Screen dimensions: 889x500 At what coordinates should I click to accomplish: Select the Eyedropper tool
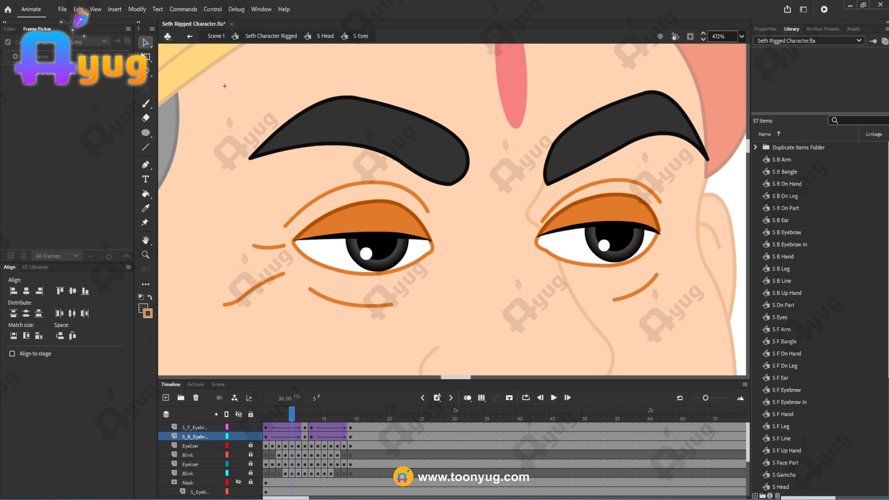point(146,208)
